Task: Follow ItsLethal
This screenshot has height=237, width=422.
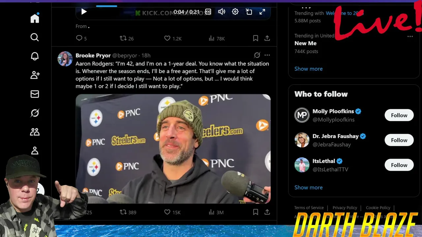Action: (x=399, y=165)
